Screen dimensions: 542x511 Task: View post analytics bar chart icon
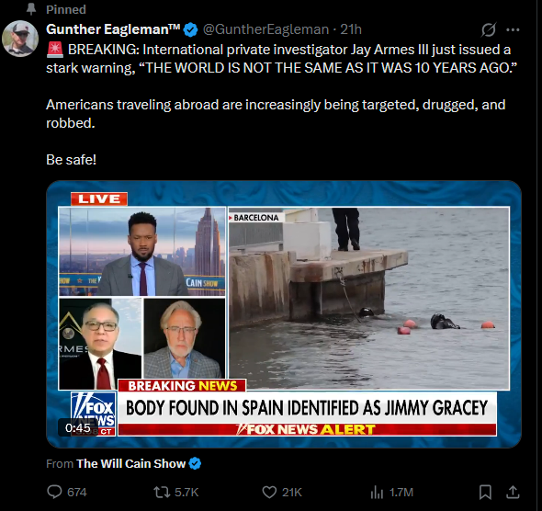click(377, 492)
